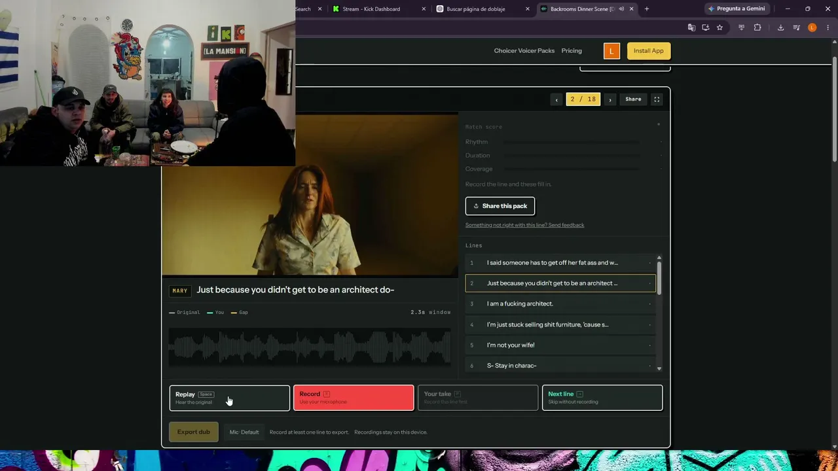Click the Share this pack button
This screenshot has width=838, height=471.
point(500,206)
